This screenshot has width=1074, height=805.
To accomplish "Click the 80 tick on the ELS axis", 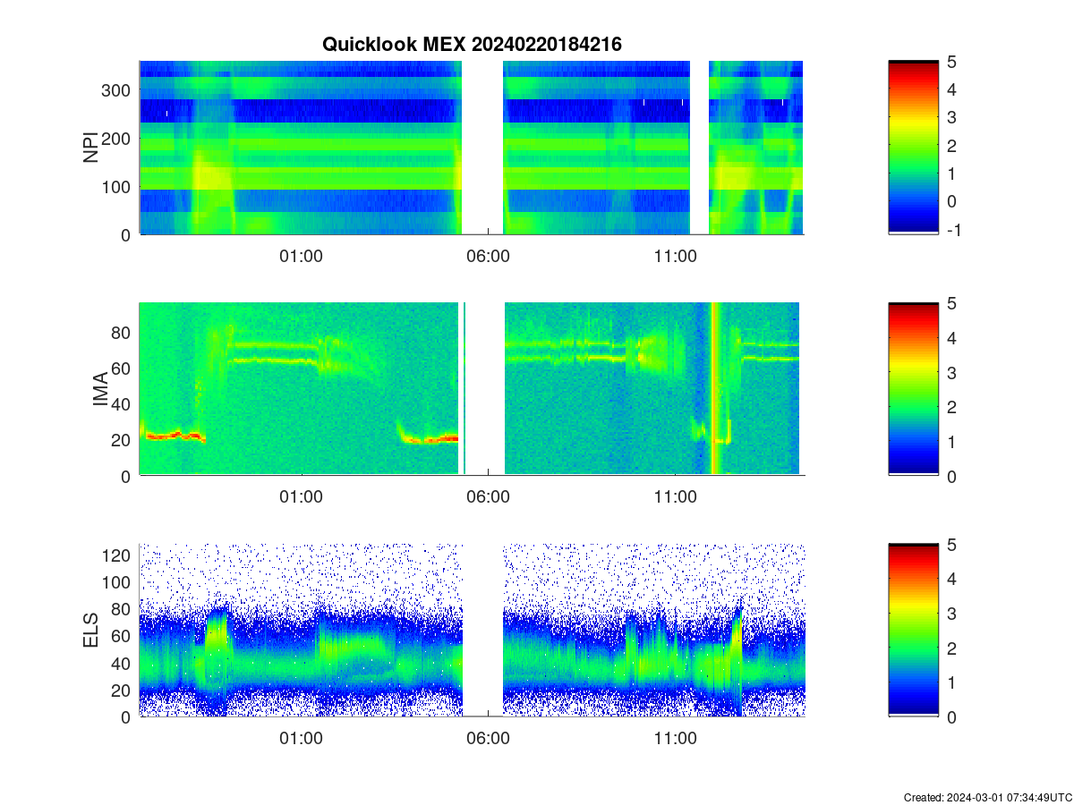I will pyautogui.click(x=122, y=609).
